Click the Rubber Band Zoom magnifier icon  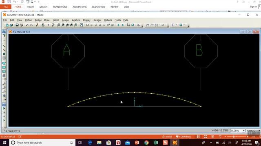point(58,25)
